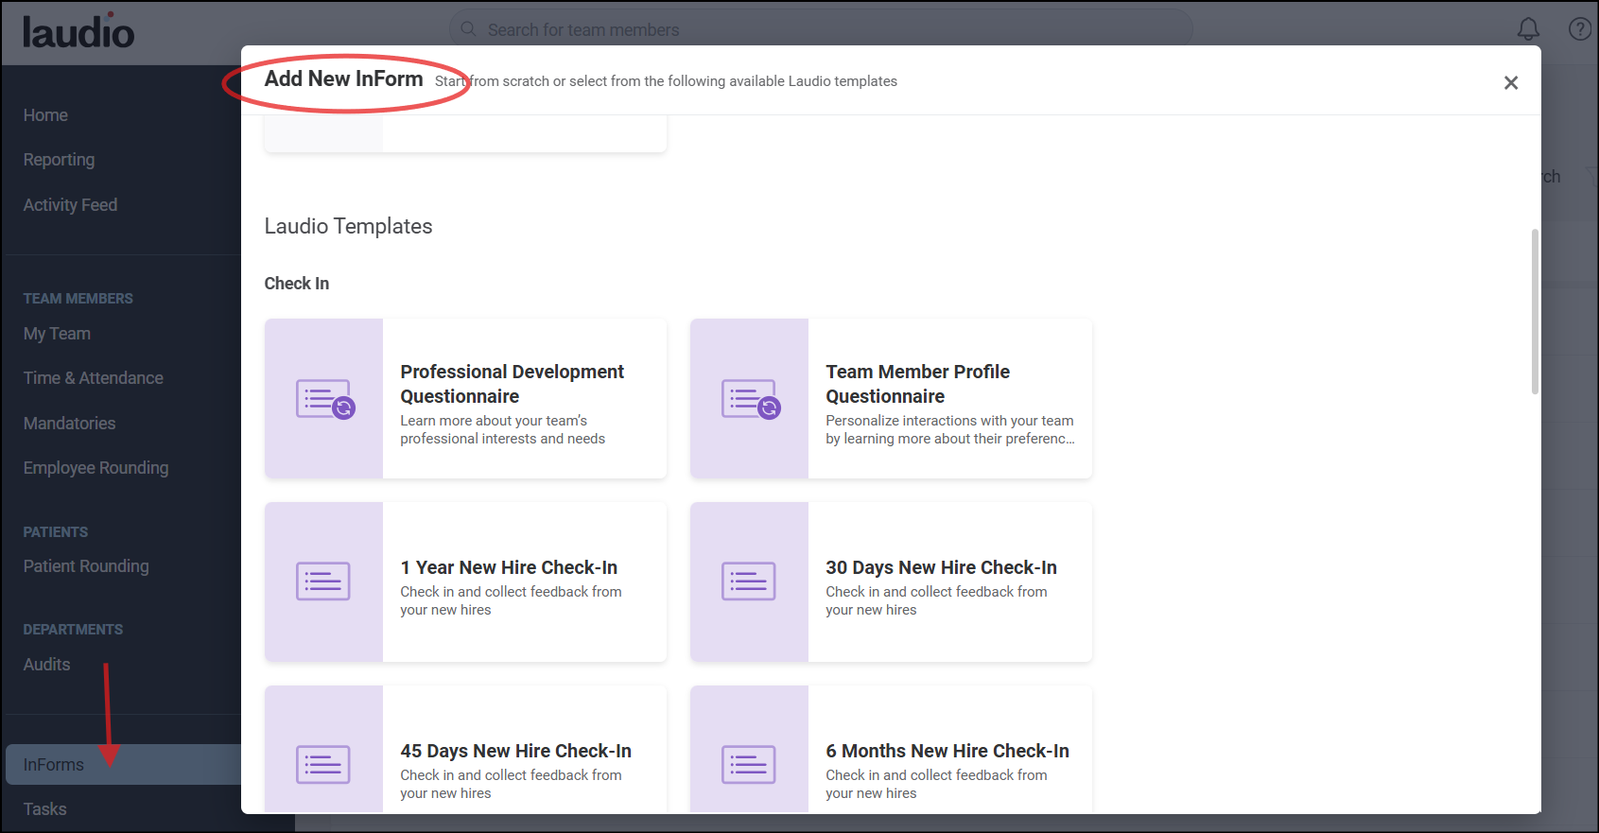Open Patient Rounding page
This screenshot has width=1599, height=833.
(86, 566)
